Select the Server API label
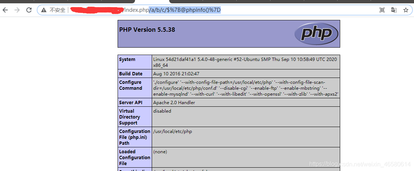 [131, 102]
